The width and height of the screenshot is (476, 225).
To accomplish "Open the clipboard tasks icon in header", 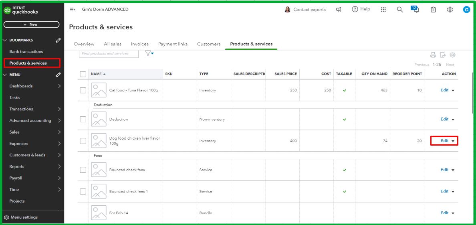I will click(433, 10).
